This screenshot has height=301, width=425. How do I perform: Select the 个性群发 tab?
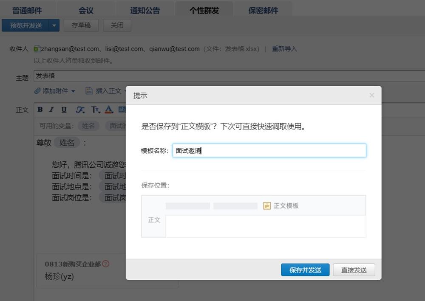click(x=204, y=11)
